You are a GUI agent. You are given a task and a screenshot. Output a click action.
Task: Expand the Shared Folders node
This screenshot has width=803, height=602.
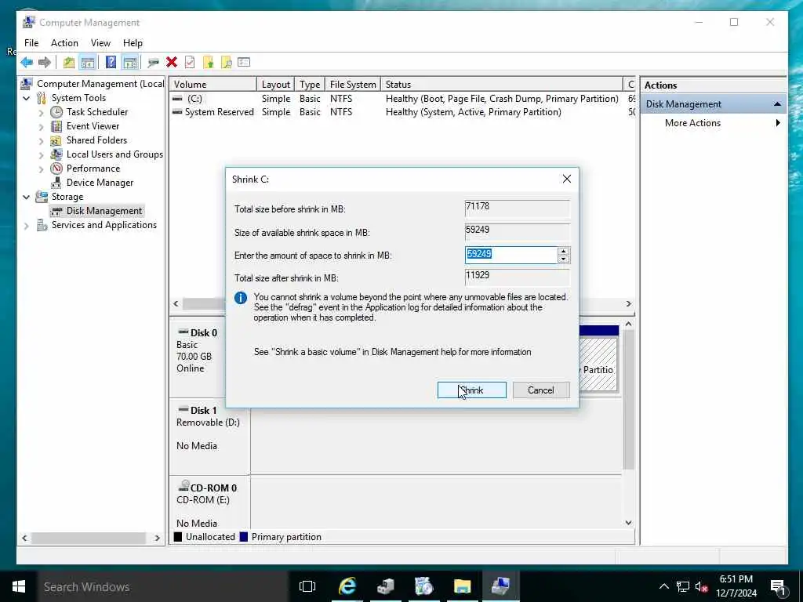coord(41,140)
